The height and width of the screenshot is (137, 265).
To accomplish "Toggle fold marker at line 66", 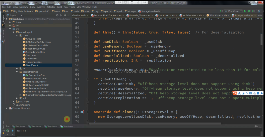I will 88,102.
